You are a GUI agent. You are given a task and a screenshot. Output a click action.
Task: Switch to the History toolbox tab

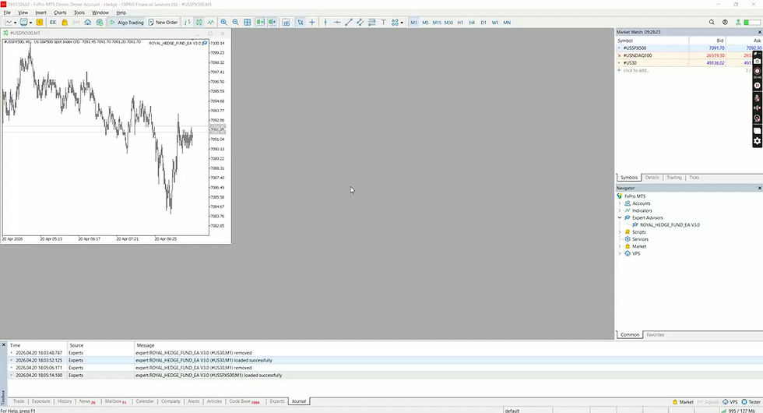click(x=65, y=401)
